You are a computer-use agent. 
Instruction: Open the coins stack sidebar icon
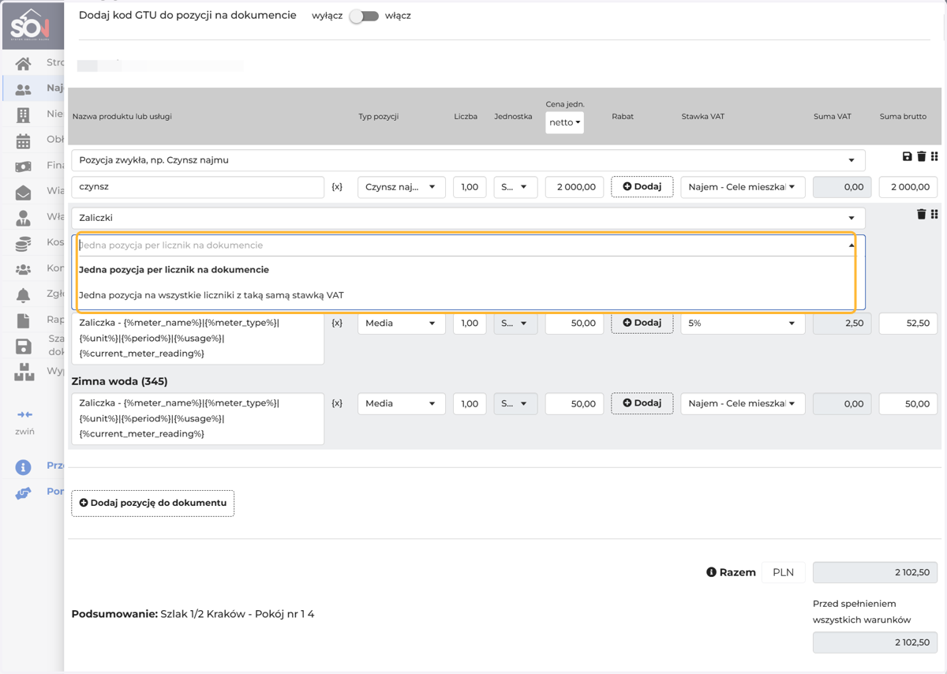click(x=23, y=243)
